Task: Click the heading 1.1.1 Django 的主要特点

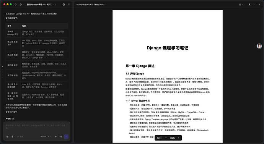Action: tap(138, 101)
